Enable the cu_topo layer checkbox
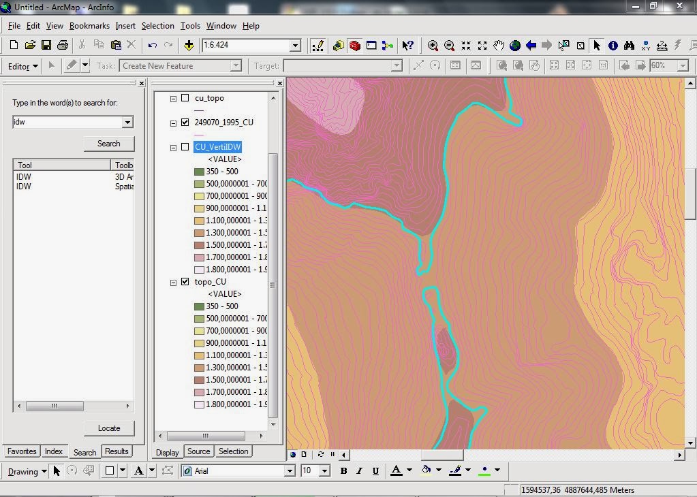 pos(185,97)
